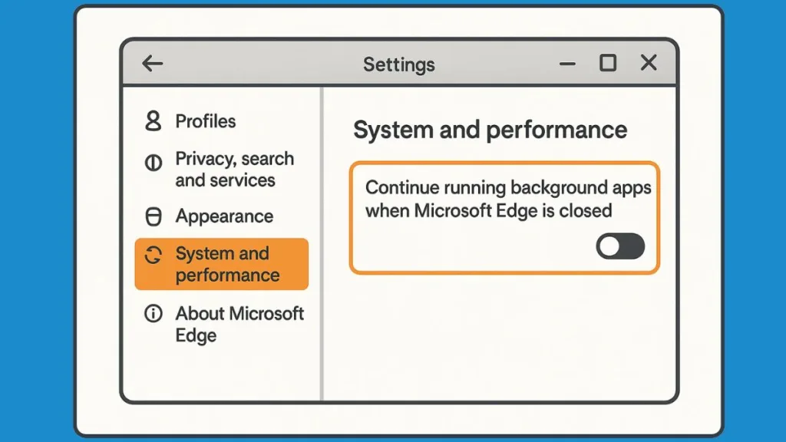Screen dimensions: 786x442
Task: Click the person icon beside Profiles
Action: point(154,121)
